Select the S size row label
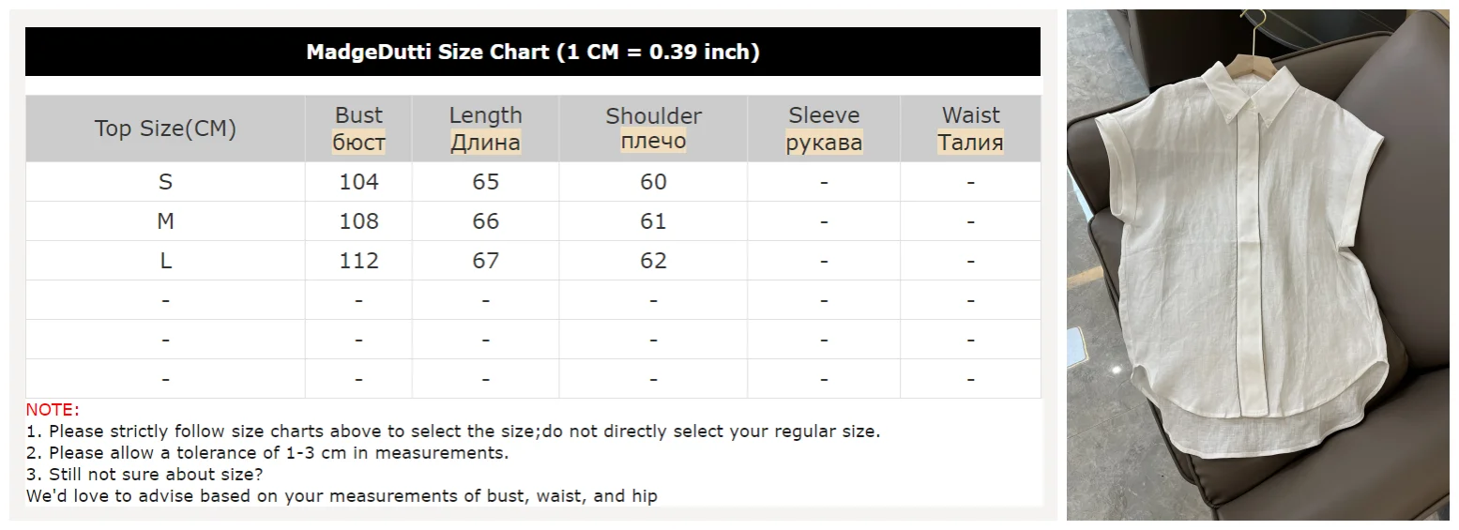1459x530 pixels. (165, 182)
